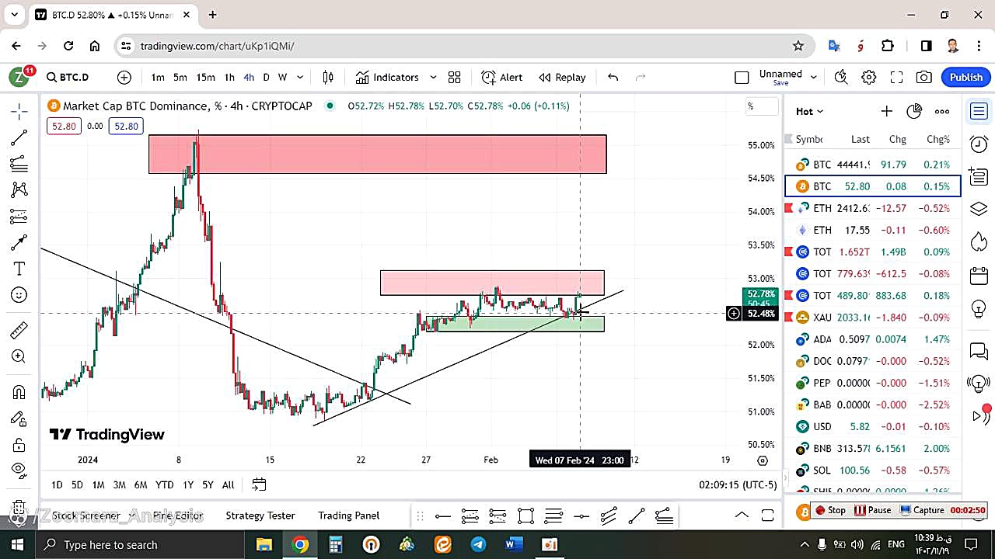The image size is (995, 559).
Task: Click the Unnamed layout Save button
Action: (780, 83)
